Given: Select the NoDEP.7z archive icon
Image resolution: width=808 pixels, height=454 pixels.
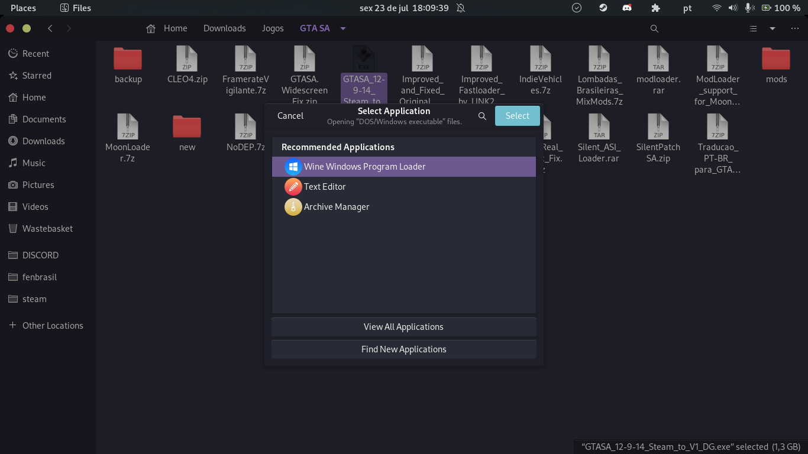Looking at the screenshot, I should [x=245, y=127].
